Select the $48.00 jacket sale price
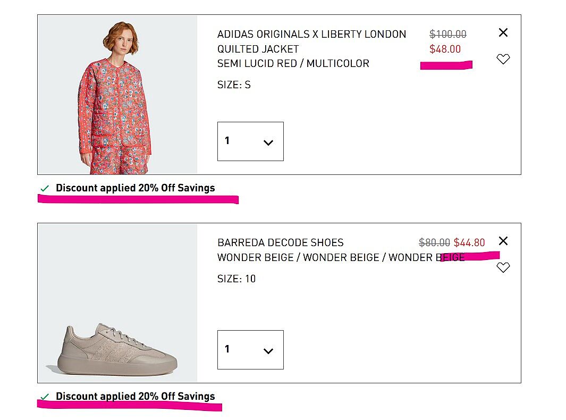The width and height of the screenshot is (566, 420). pos(445,49)
